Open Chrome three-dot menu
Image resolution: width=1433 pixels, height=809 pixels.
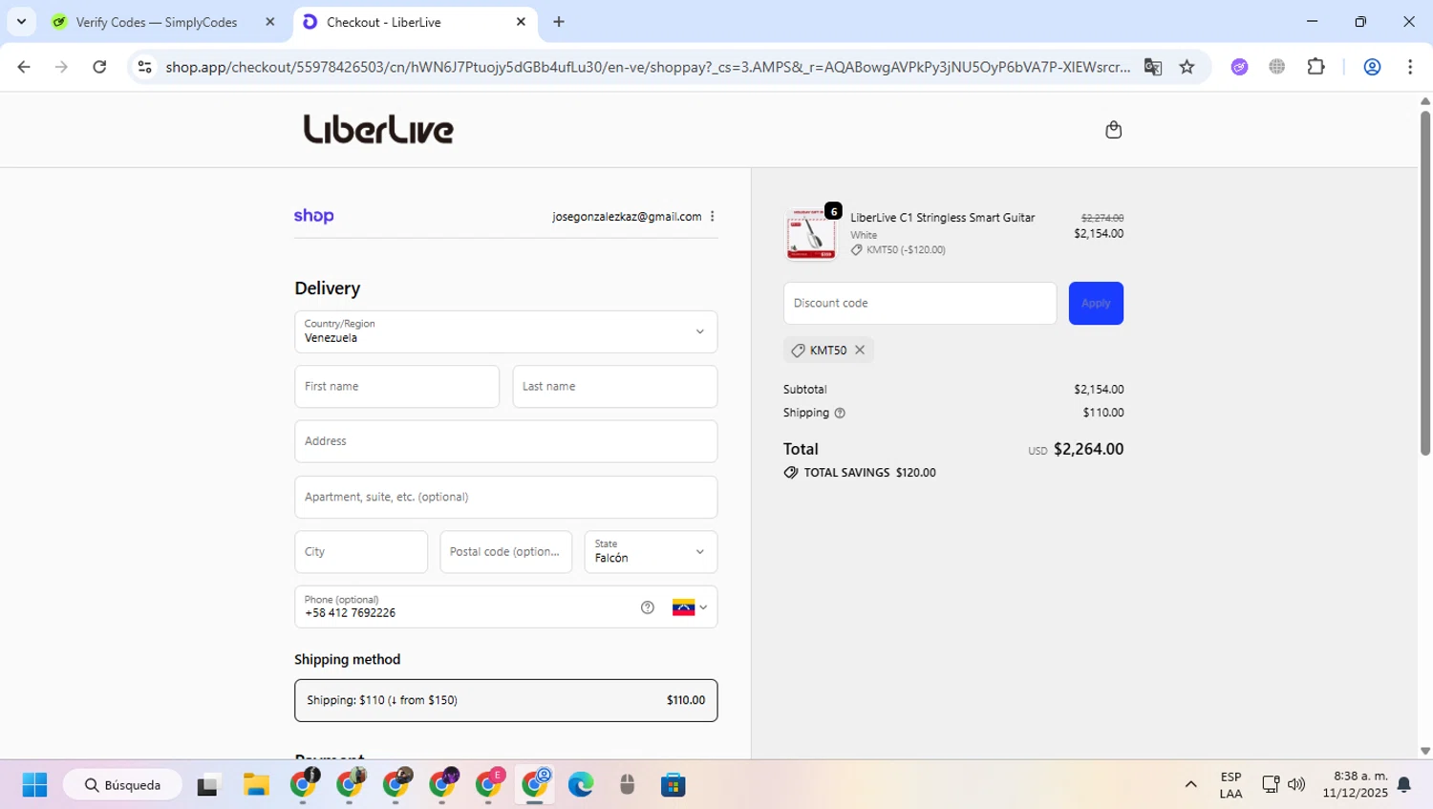(x=1410, y=67)
